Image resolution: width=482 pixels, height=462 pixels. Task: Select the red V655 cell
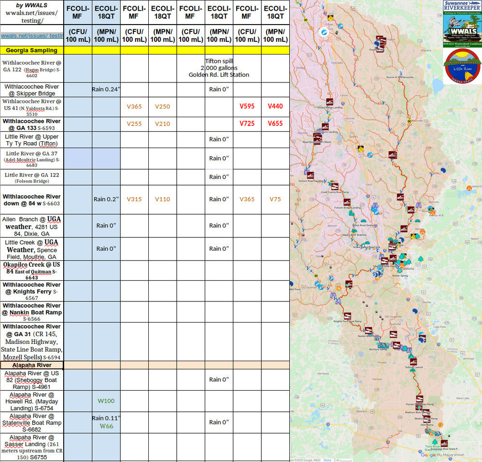[x=275, y=124]
